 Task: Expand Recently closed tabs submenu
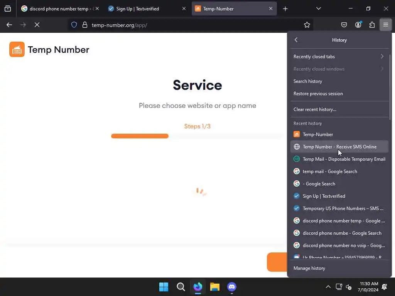coord(339,56)
